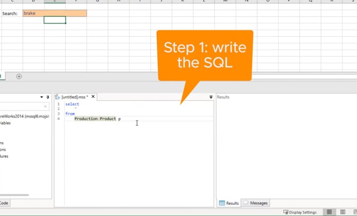The height and width of the screenshot is (216, 357).
Task: Select the green-outlined active cell below the search box
Action: 55,20
